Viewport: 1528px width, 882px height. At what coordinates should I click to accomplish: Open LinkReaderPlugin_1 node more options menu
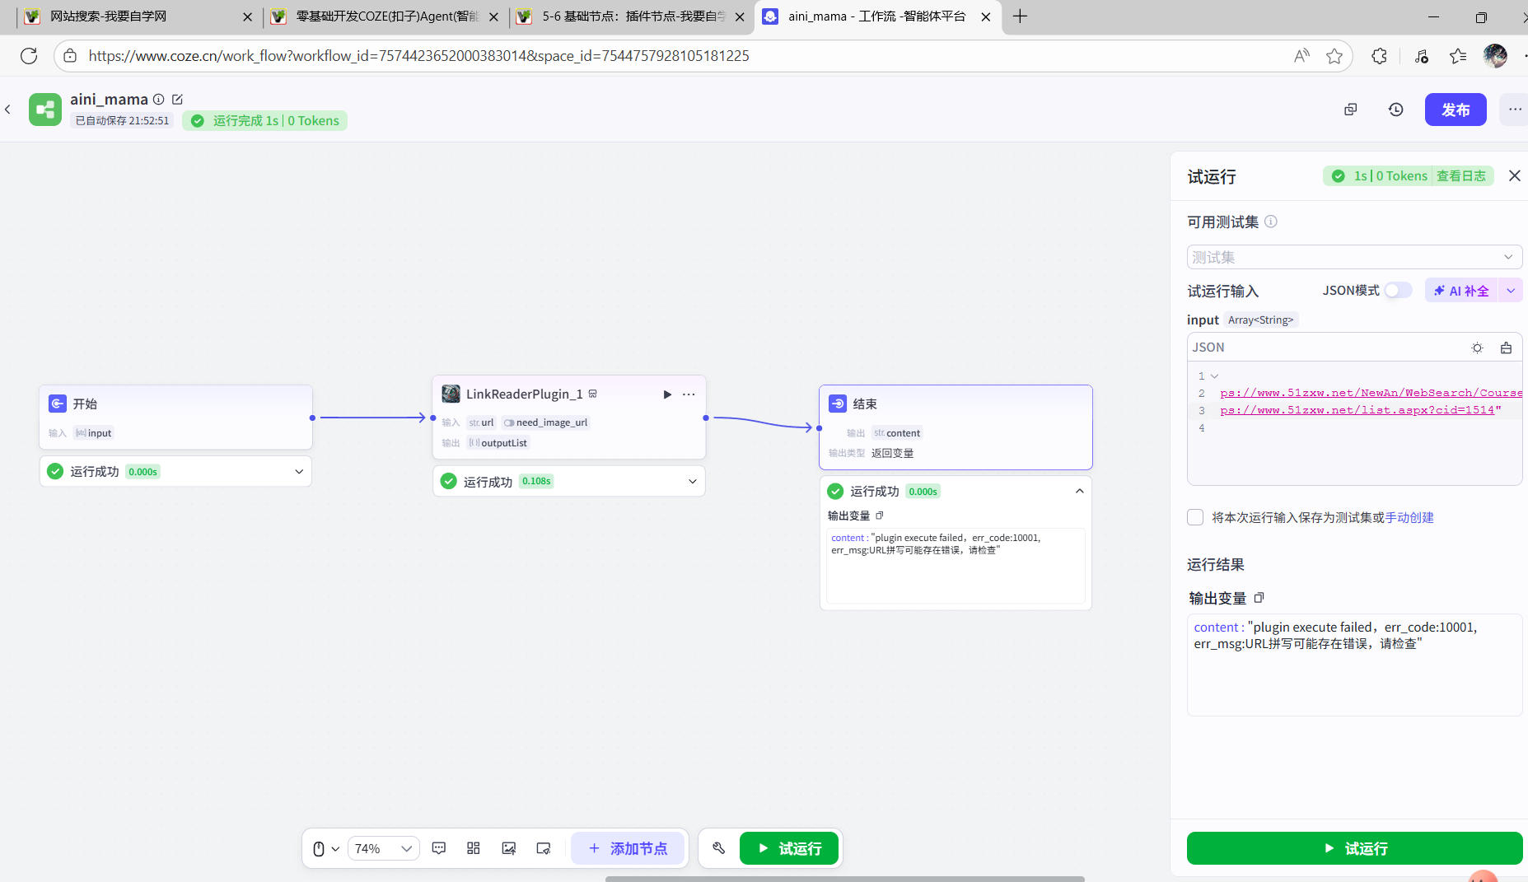pyautogui.click(x=689, y=394)
